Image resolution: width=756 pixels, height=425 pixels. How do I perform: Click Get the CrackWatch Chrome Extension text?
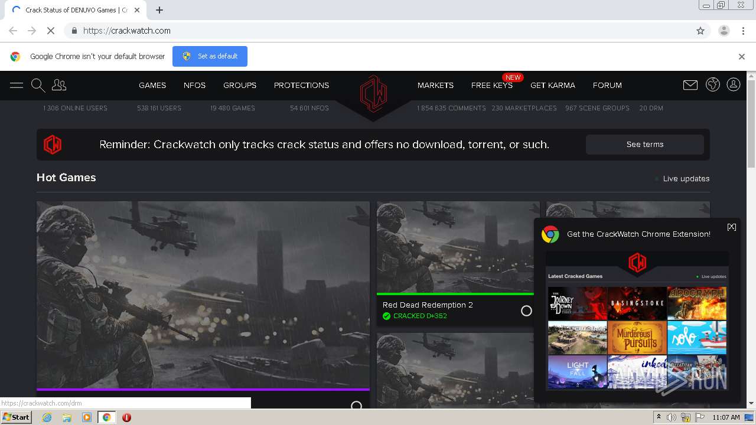point(638,234)
